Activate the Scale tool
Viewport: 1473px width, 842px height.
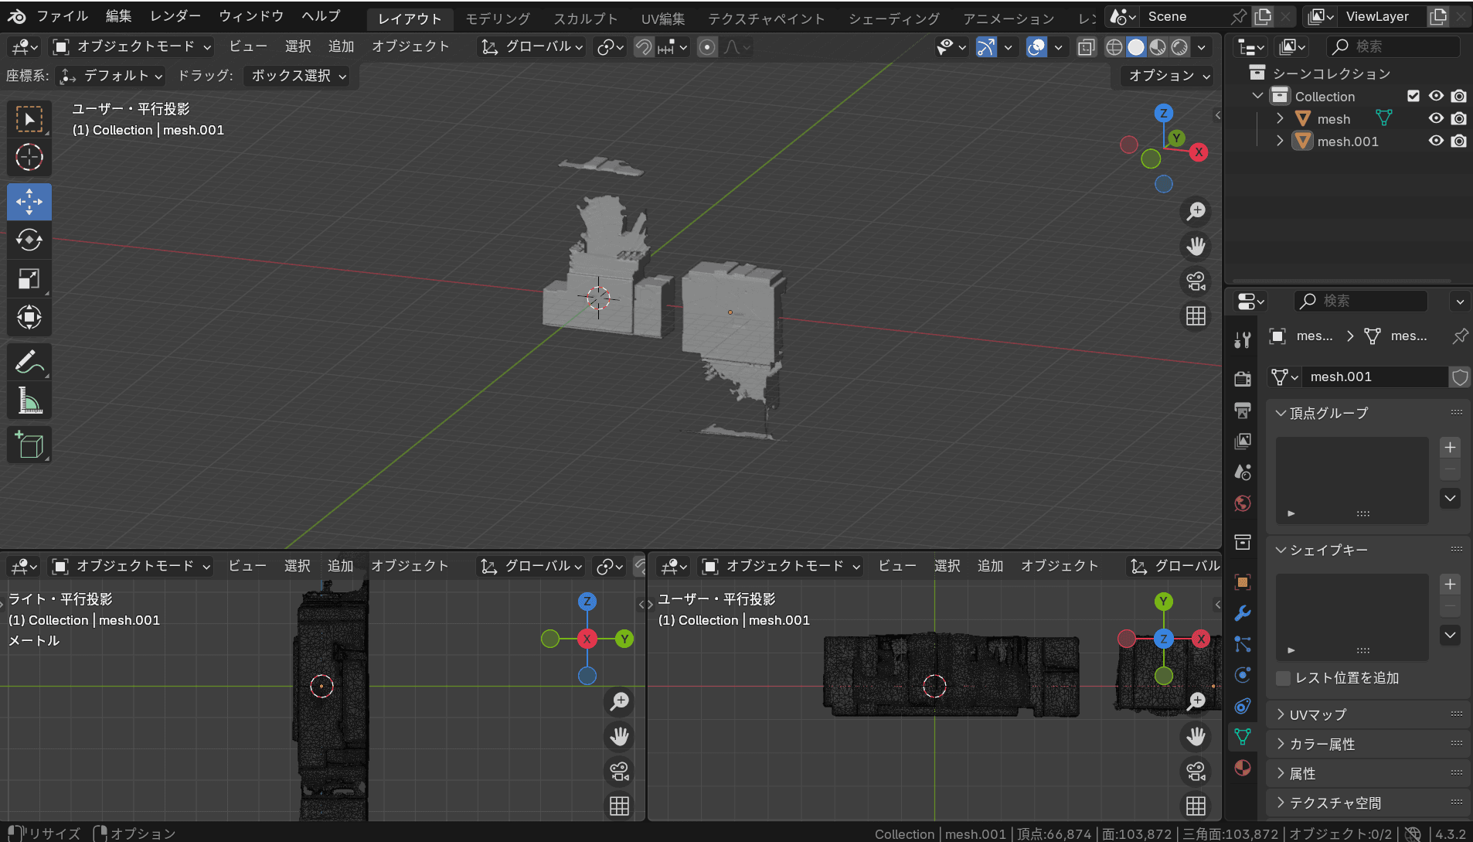pos(29,278)
